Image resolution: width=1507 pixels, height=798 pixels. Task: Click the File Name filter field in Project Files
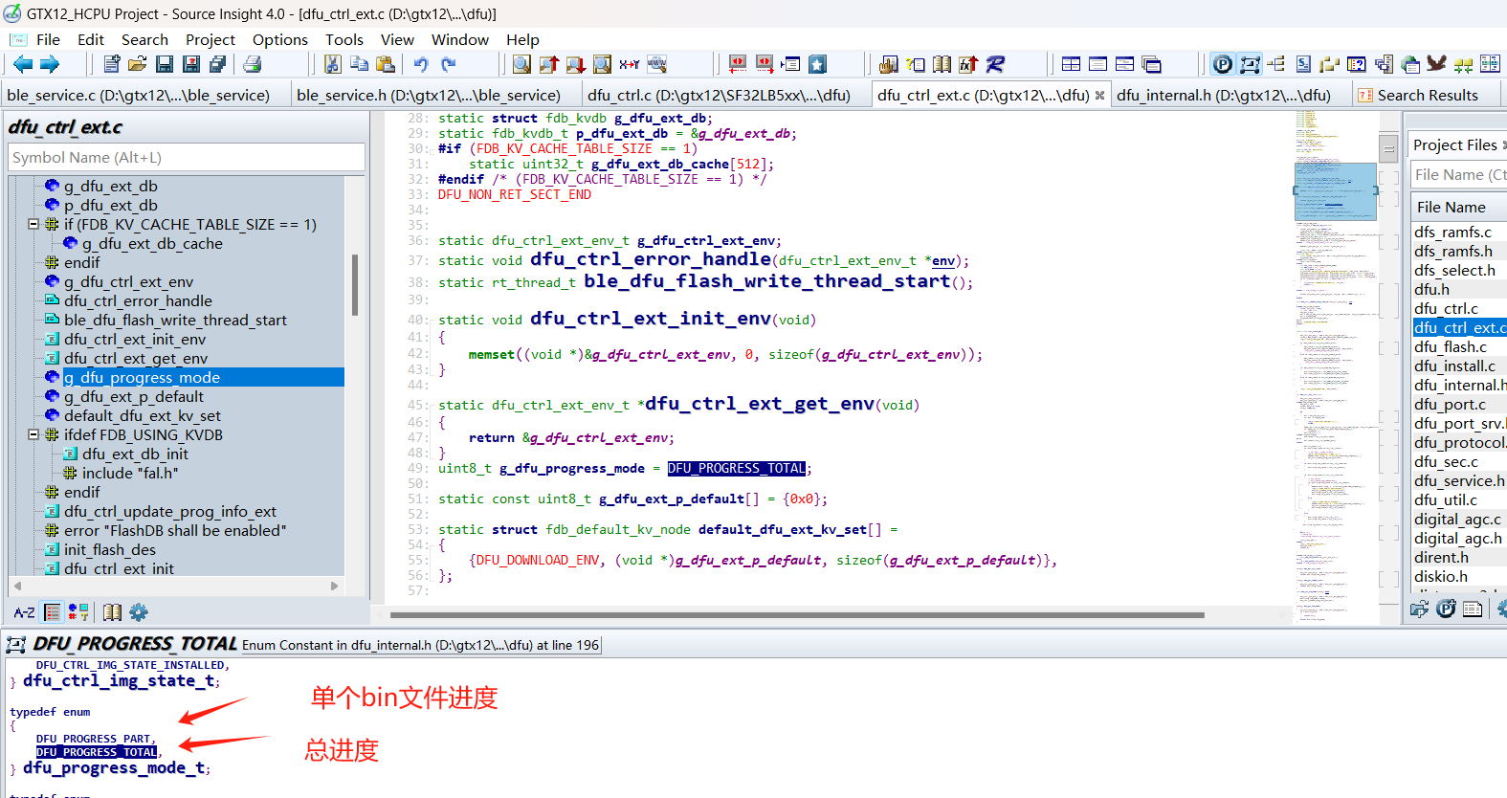tap(1459, 174)
